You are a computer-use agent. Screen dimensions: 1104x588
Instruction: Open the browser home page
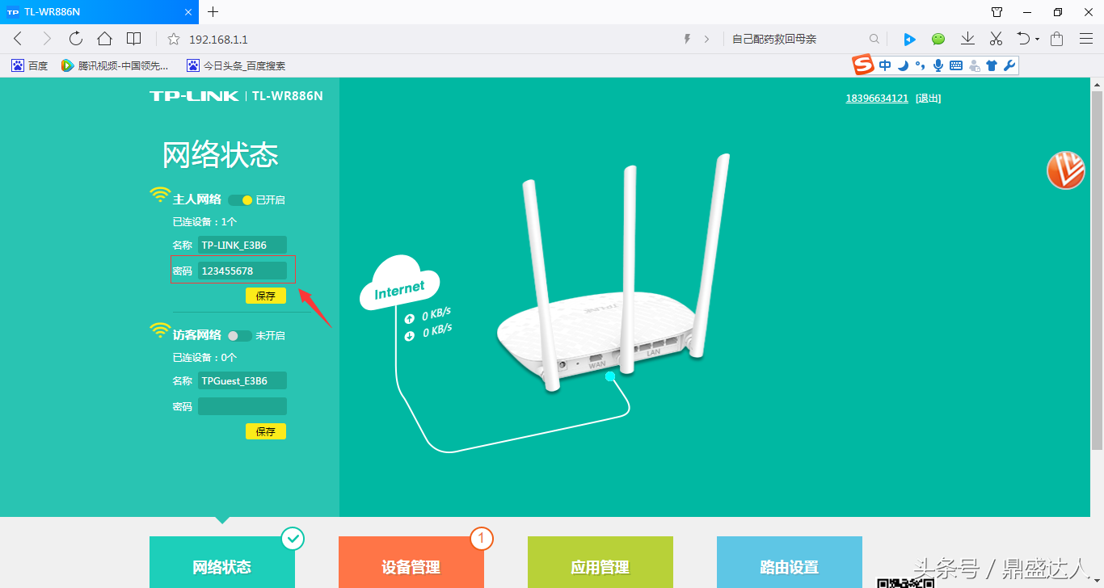coord(104,39)
